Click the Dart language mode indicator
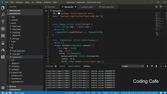The height and width of the screenshot is (94, 167). [x=99, y=93]
